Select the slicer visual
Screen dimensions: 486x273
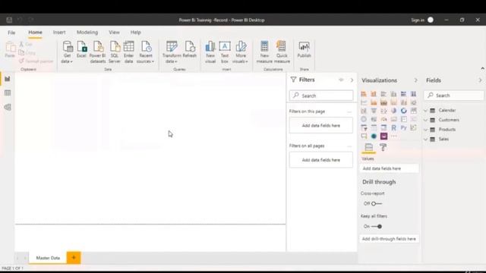point(364,127)
